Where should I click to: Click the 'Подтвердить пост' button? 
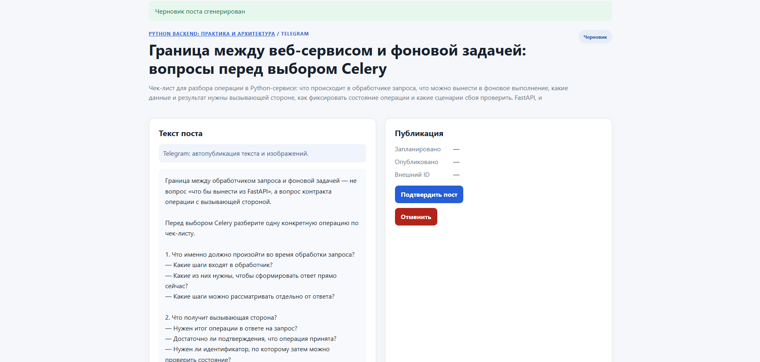point(429,194)
